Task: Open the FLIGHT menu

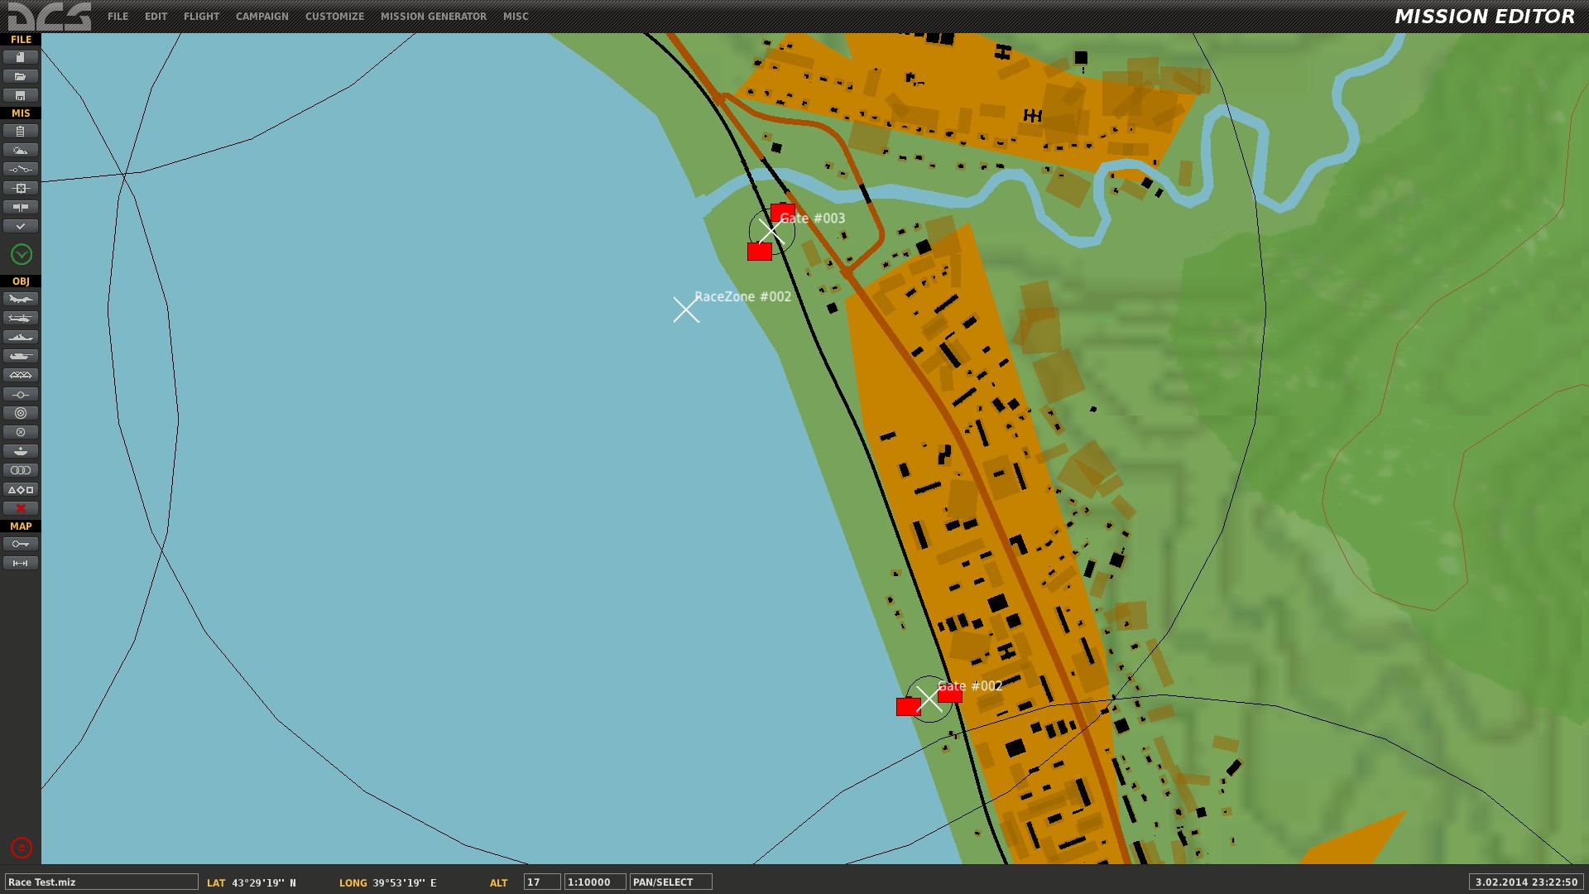Action: tap(201, 17)
